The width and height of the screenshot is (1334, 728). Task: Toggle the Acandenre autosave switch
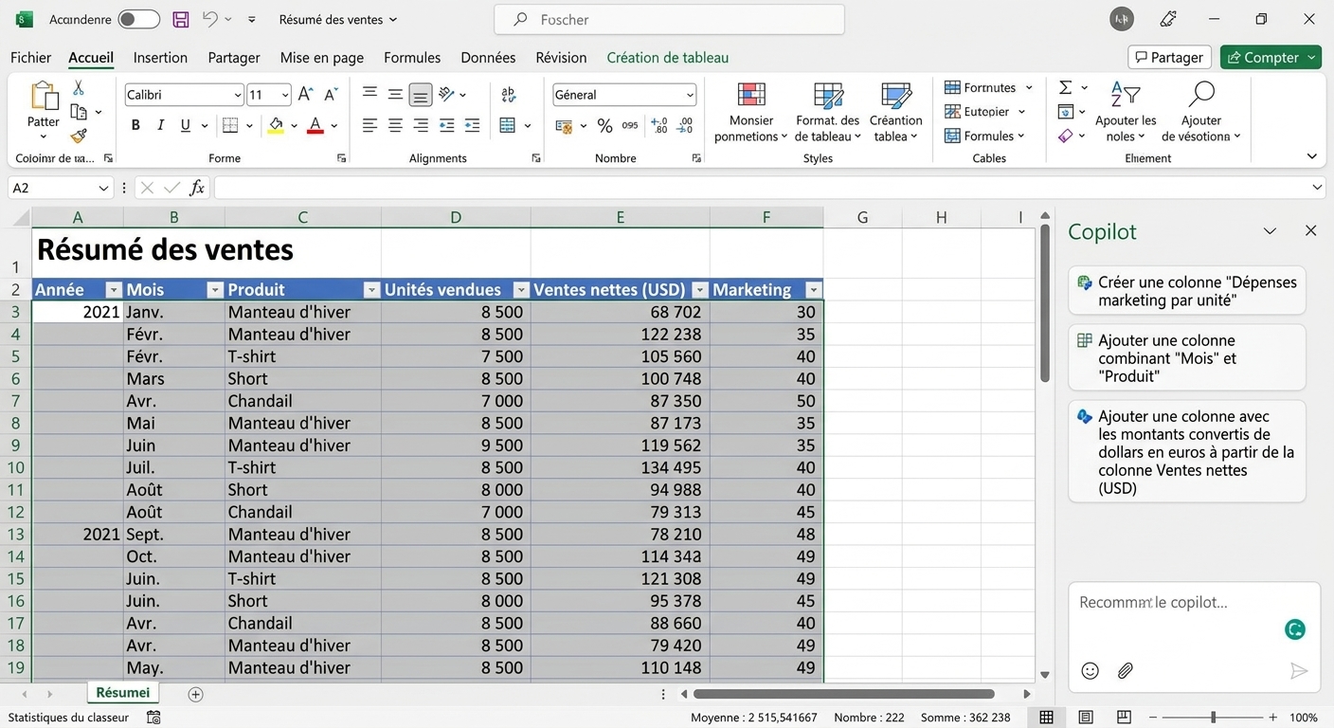(138, 19)
